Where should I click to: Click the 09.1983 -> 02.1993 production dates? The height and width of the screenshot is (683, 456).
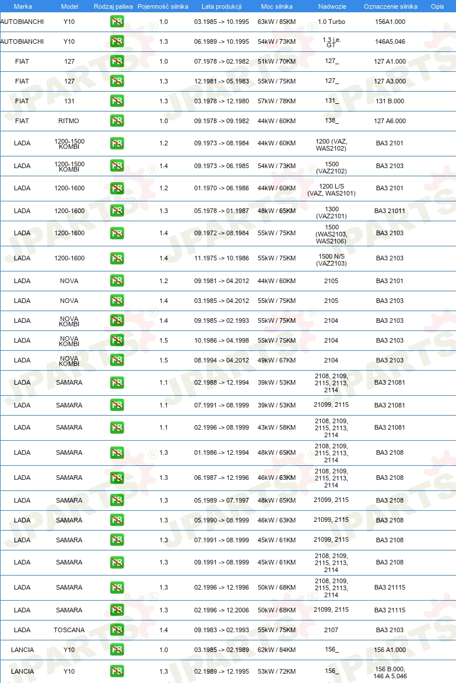click(222, 630)
